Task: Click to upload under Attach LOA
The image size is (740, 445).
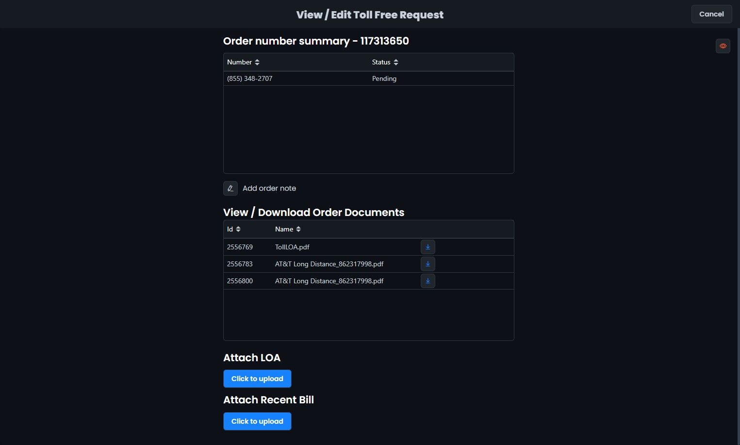Action: (x=257, y=379)
